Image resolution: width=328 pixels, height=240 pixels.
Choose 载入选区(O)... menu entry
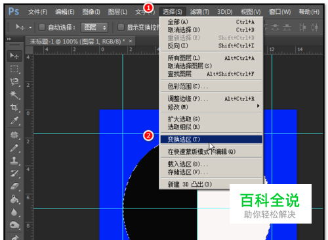tap(211, 164)
